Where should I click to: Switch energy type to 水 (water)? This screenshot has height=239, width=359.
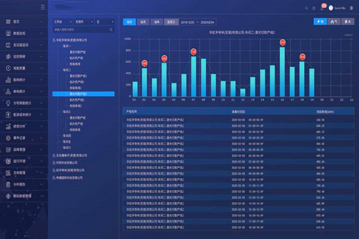pyautogui.click(x=348, y=21)
